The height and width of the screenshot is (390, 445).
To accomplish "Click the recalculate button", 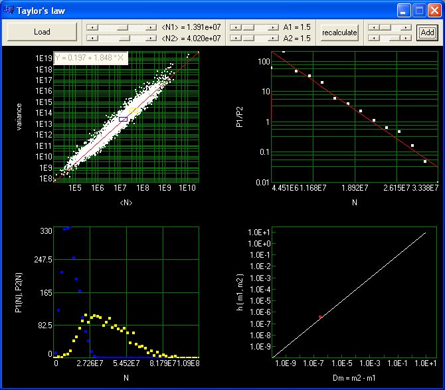I will [x=339, y=33].
